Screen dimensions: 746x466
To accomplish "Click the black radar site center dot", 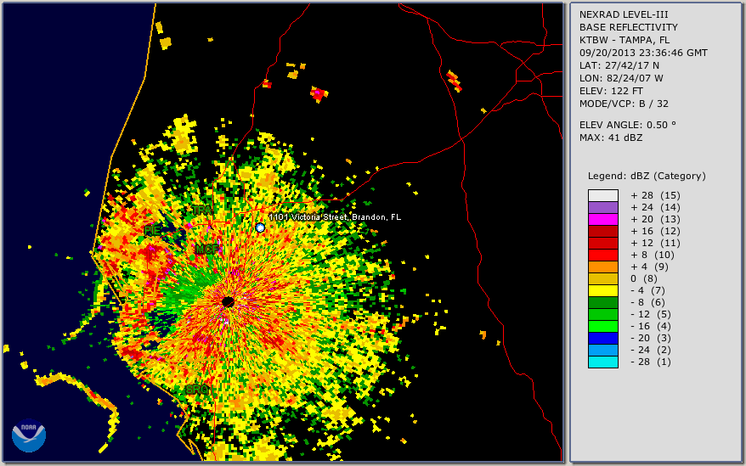I will [228, 301].
